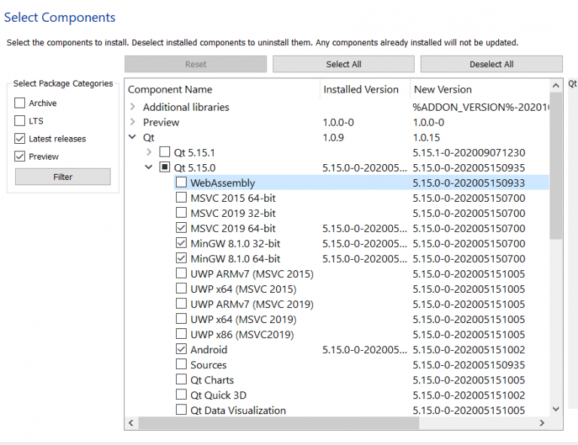This screenshot has height=445, width=578.
Task: Disable the Preview category checkbox
Action: click(20, 157)
